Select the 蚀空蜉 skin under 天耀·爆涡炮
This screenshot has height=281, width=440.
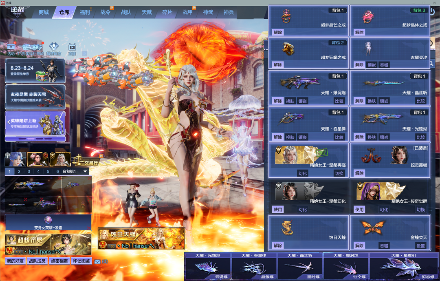(x=346, y=267)
